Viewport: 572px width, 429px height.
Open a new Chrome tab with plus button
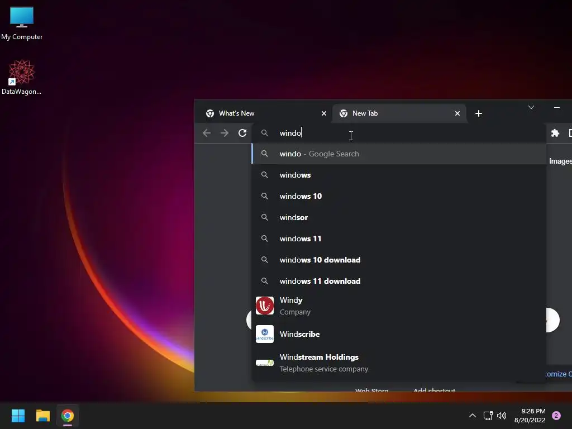[479, 113]
